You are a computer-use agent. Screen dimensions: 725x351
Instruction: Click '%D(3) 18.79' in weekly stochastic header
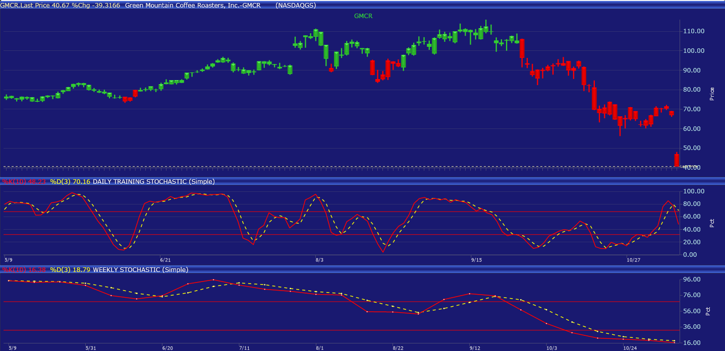tap(70, 270)
